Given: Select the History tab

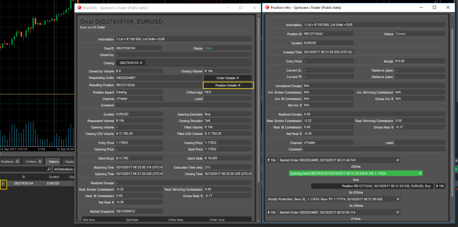Looking at the screenshot, I should click(x=54, y=162).
